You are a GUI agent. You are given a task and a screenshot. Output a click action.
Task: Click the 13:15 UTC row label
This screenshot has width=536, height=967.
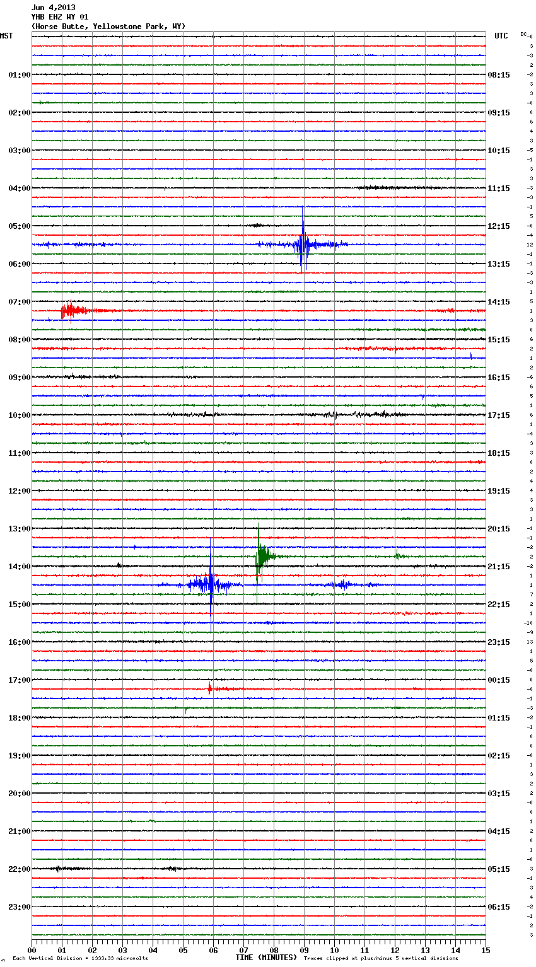499,264
